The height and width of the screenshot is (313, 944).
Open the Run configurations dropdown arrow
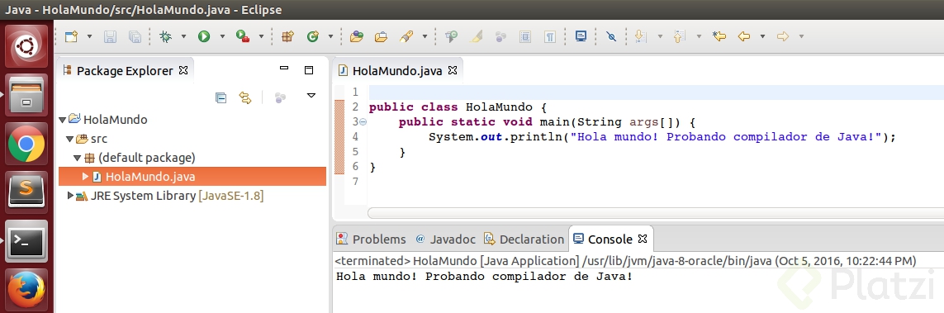point(222,36)
